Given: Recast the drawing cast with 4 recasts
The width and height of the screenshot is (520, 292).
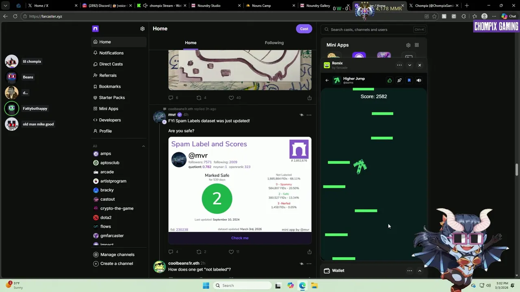Looking at the screenshot, I should coord(199,98).
